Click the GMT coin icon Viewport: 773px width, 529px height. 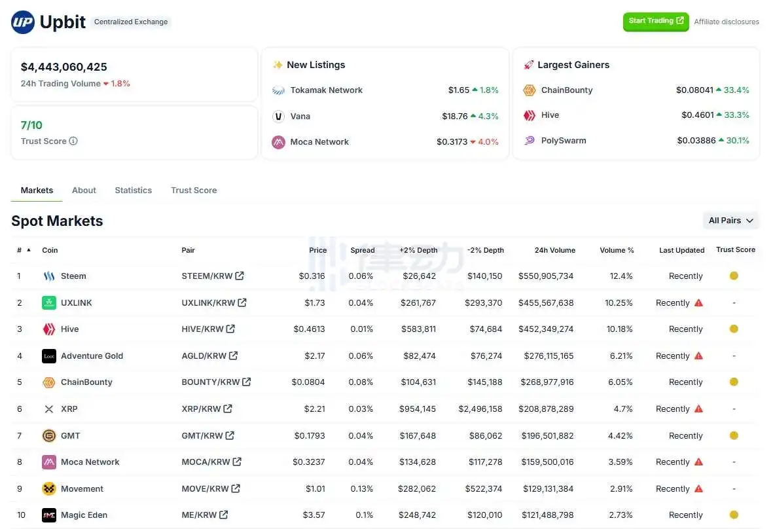click(x=49, y=435)
